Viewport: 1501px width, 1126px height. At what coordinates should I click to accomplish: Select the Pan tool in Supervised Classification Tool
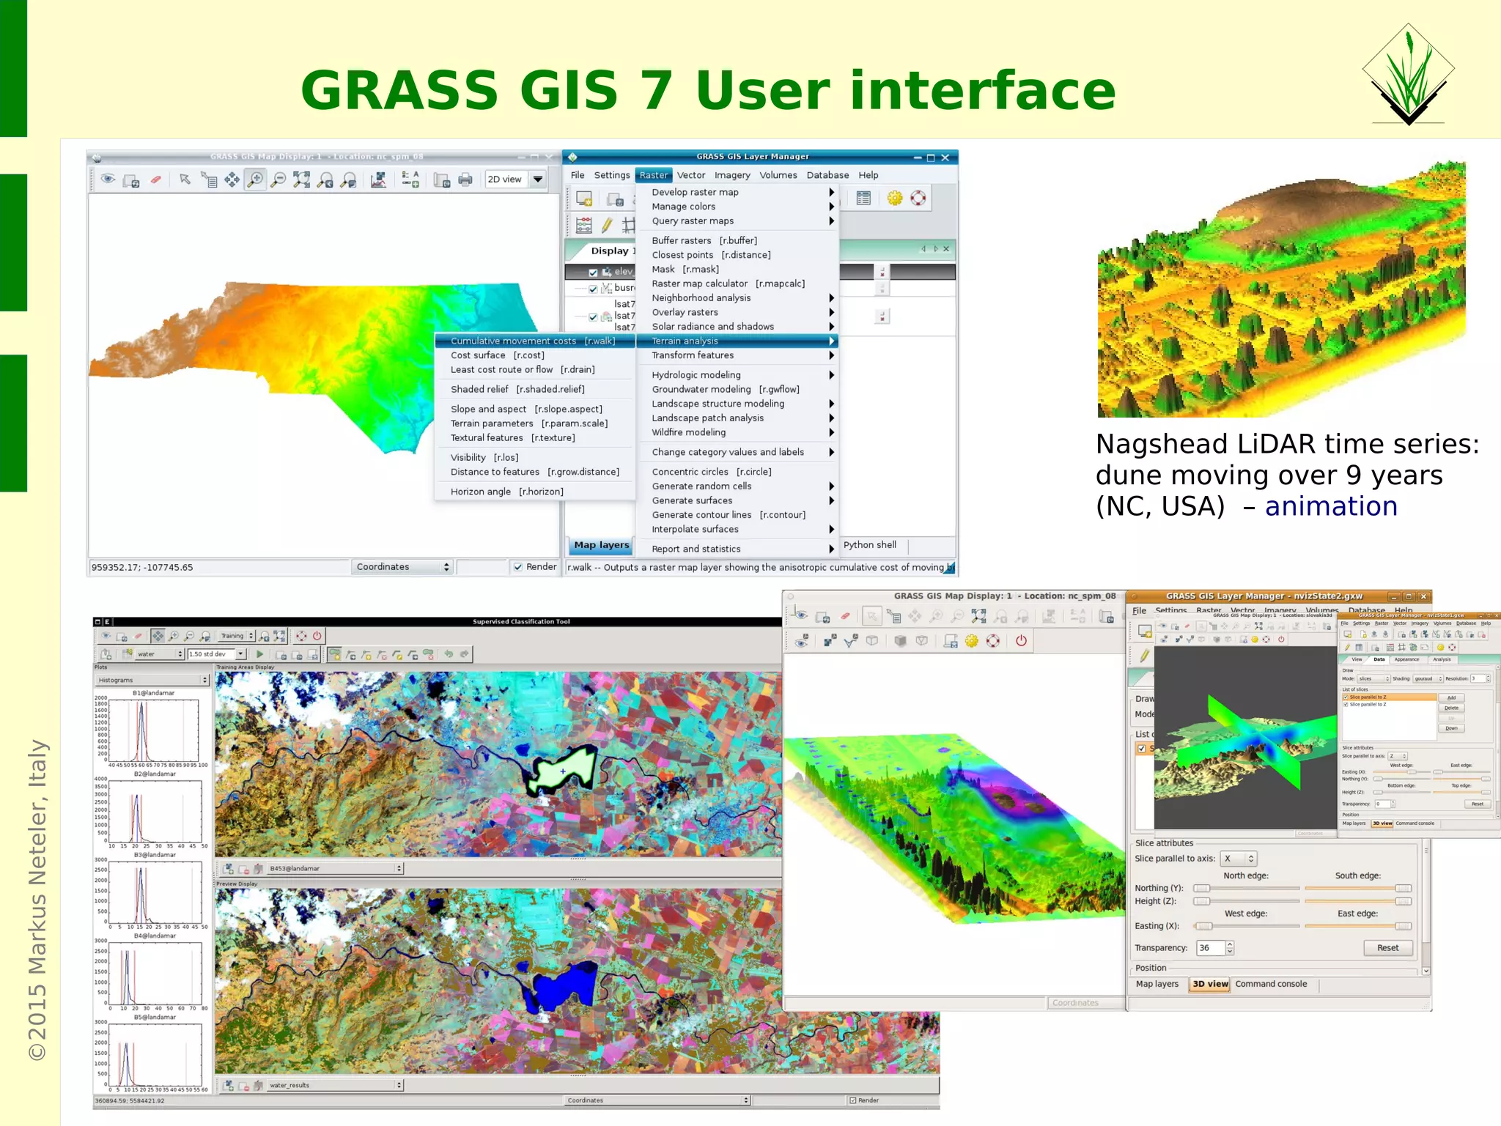tap(158, 636)
